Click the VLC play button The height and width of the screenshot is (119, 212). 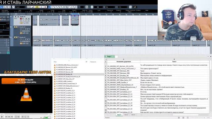(2, 117)
